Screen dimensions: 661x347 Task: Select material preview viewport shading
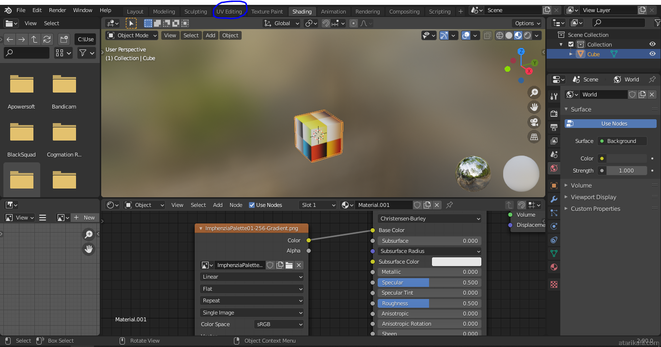(518, 35)
